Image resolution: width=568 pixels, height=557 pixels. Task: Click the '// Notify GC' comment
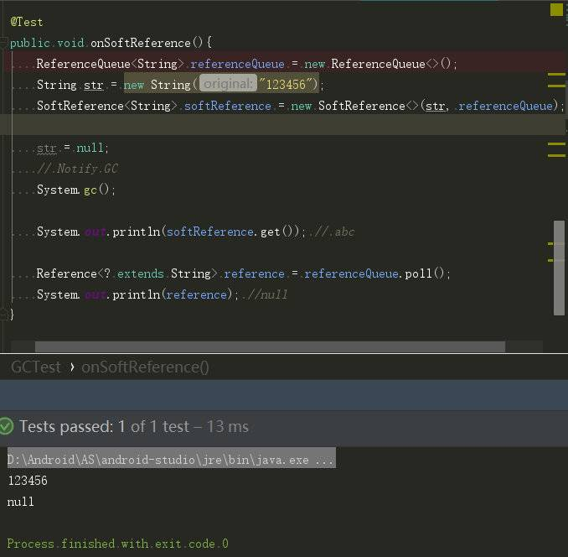(x=78, y=169)
